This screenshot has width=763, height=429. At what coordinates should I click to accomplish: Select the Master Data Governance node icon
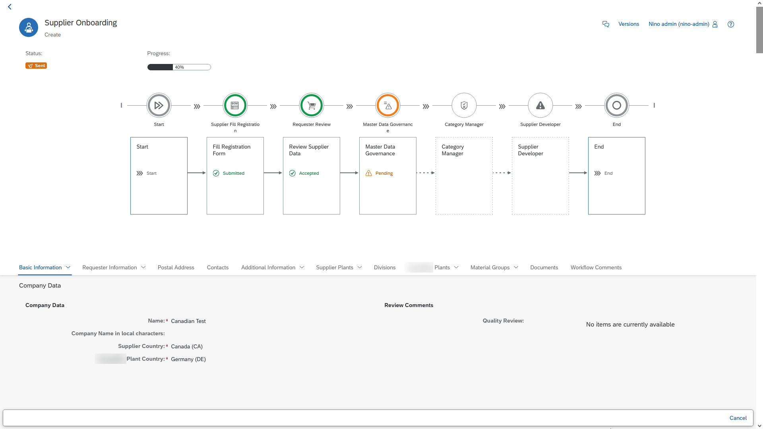point(388,105)
